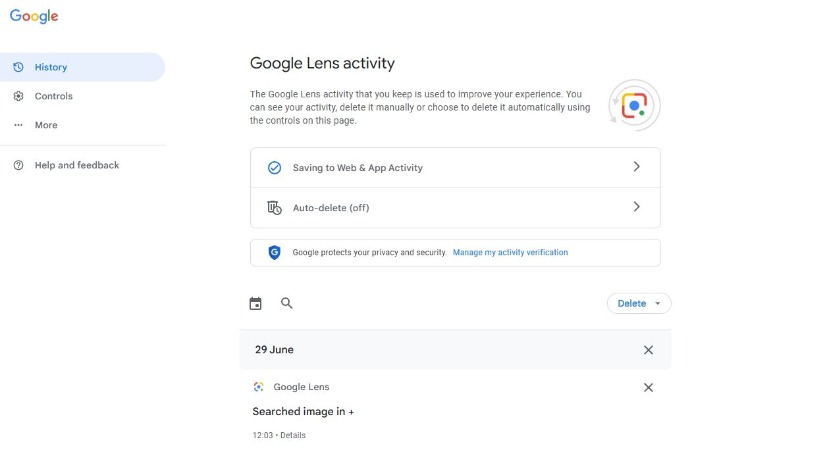Expand the Saving to Web & App Activity row
This screenshot has height=450, width=827.
tap(636, 167)
